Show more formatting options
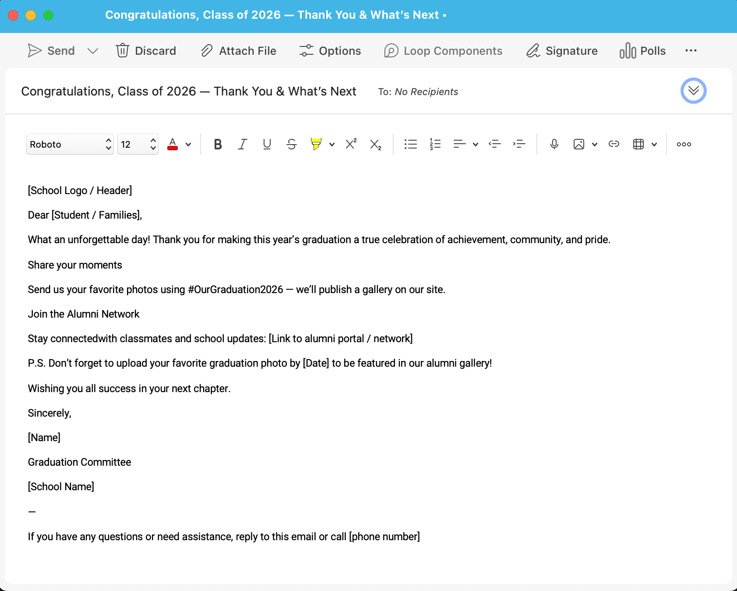The width and height of the screenshot is (737, 591). point(684,144)
